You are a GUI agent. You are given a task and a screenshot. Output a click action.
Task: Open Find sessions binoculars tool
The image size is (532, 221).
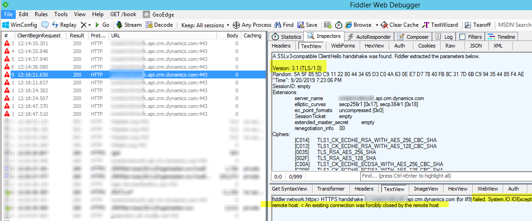[284, 25]
